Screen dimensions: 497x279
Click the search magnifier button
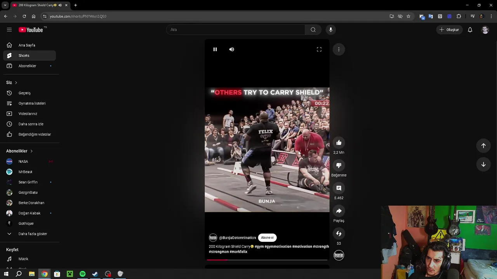(313, 29)
